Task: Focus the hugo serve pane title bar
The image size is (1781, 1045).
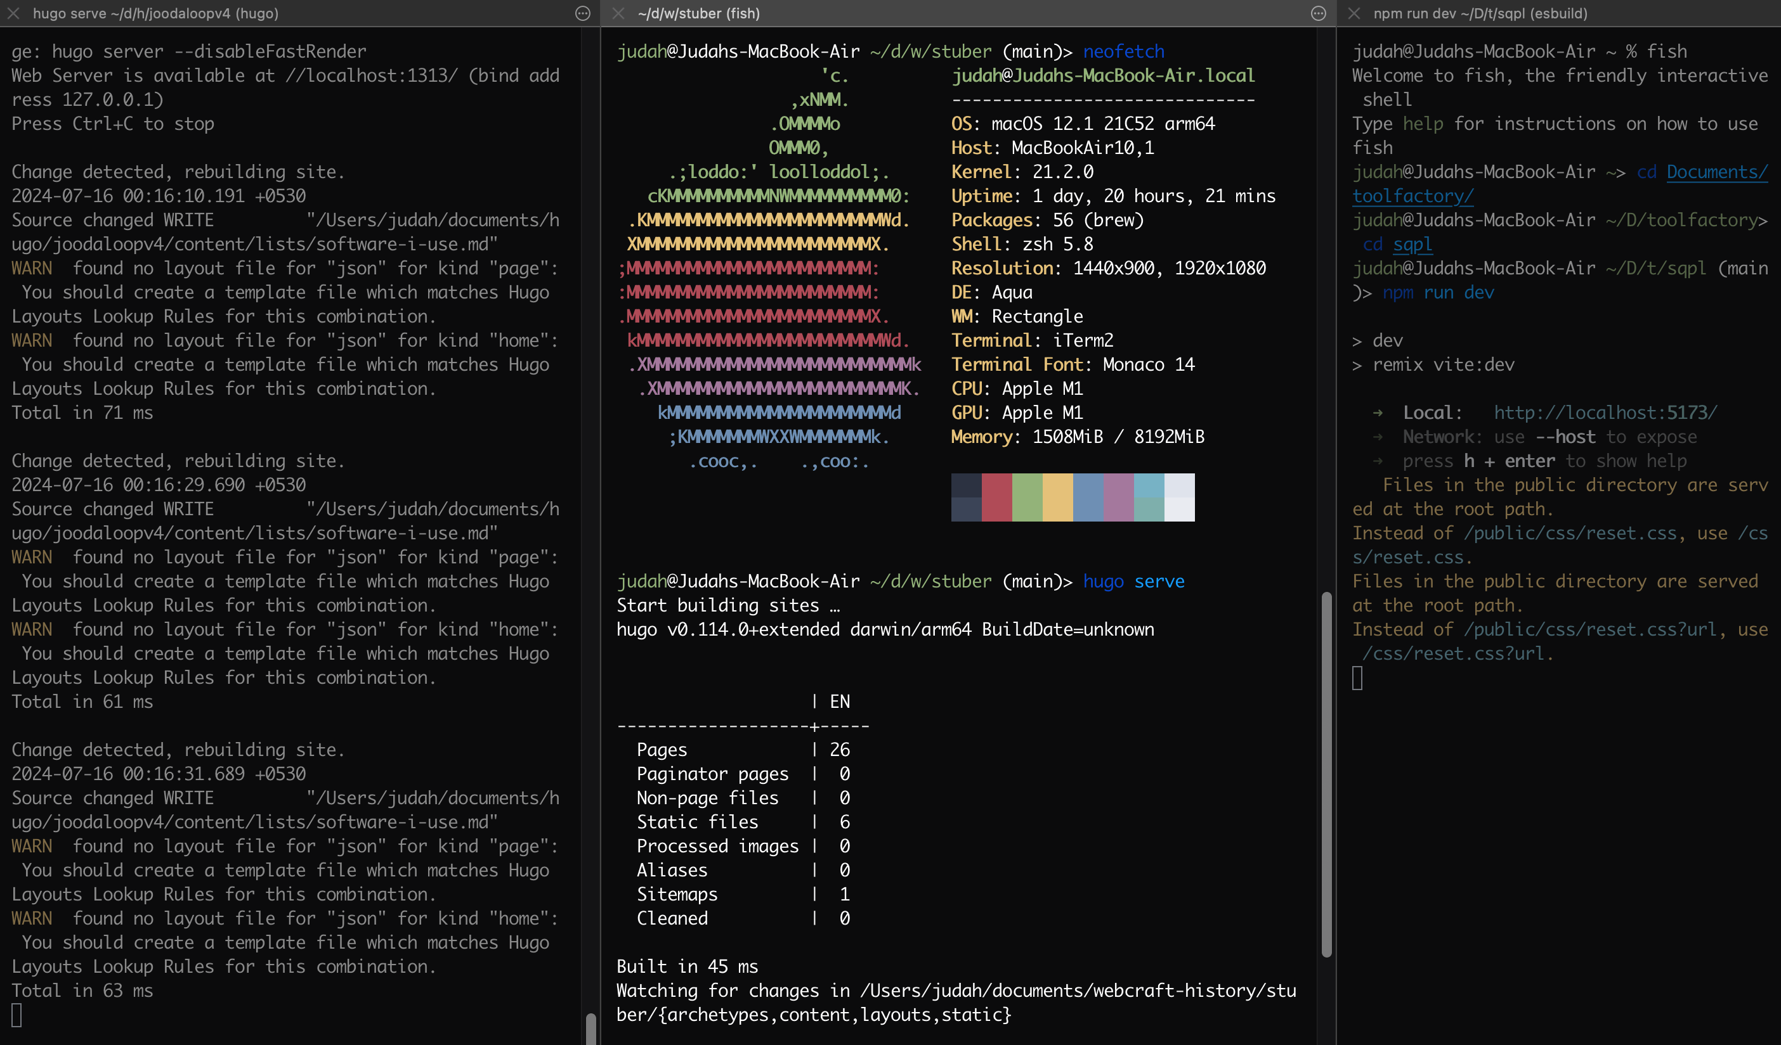Action: tap(157, 13)
